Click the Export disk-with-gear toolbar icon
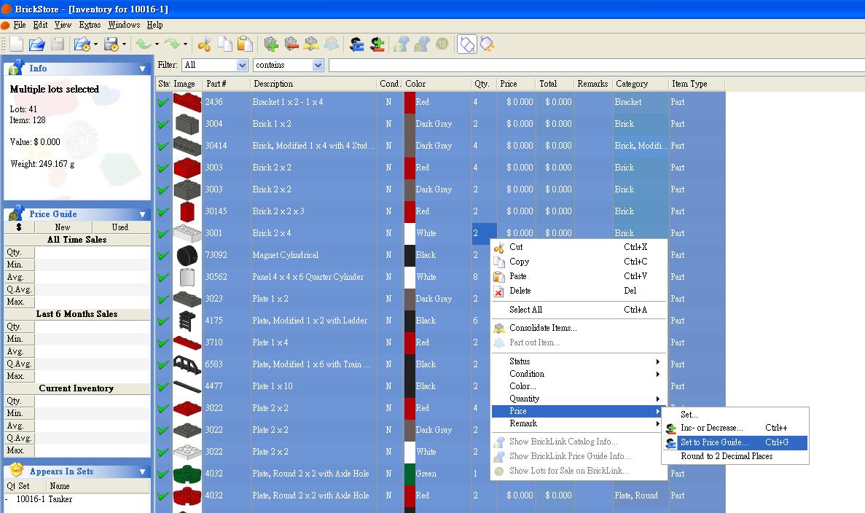The image size is (865, 513). [111, 44]
